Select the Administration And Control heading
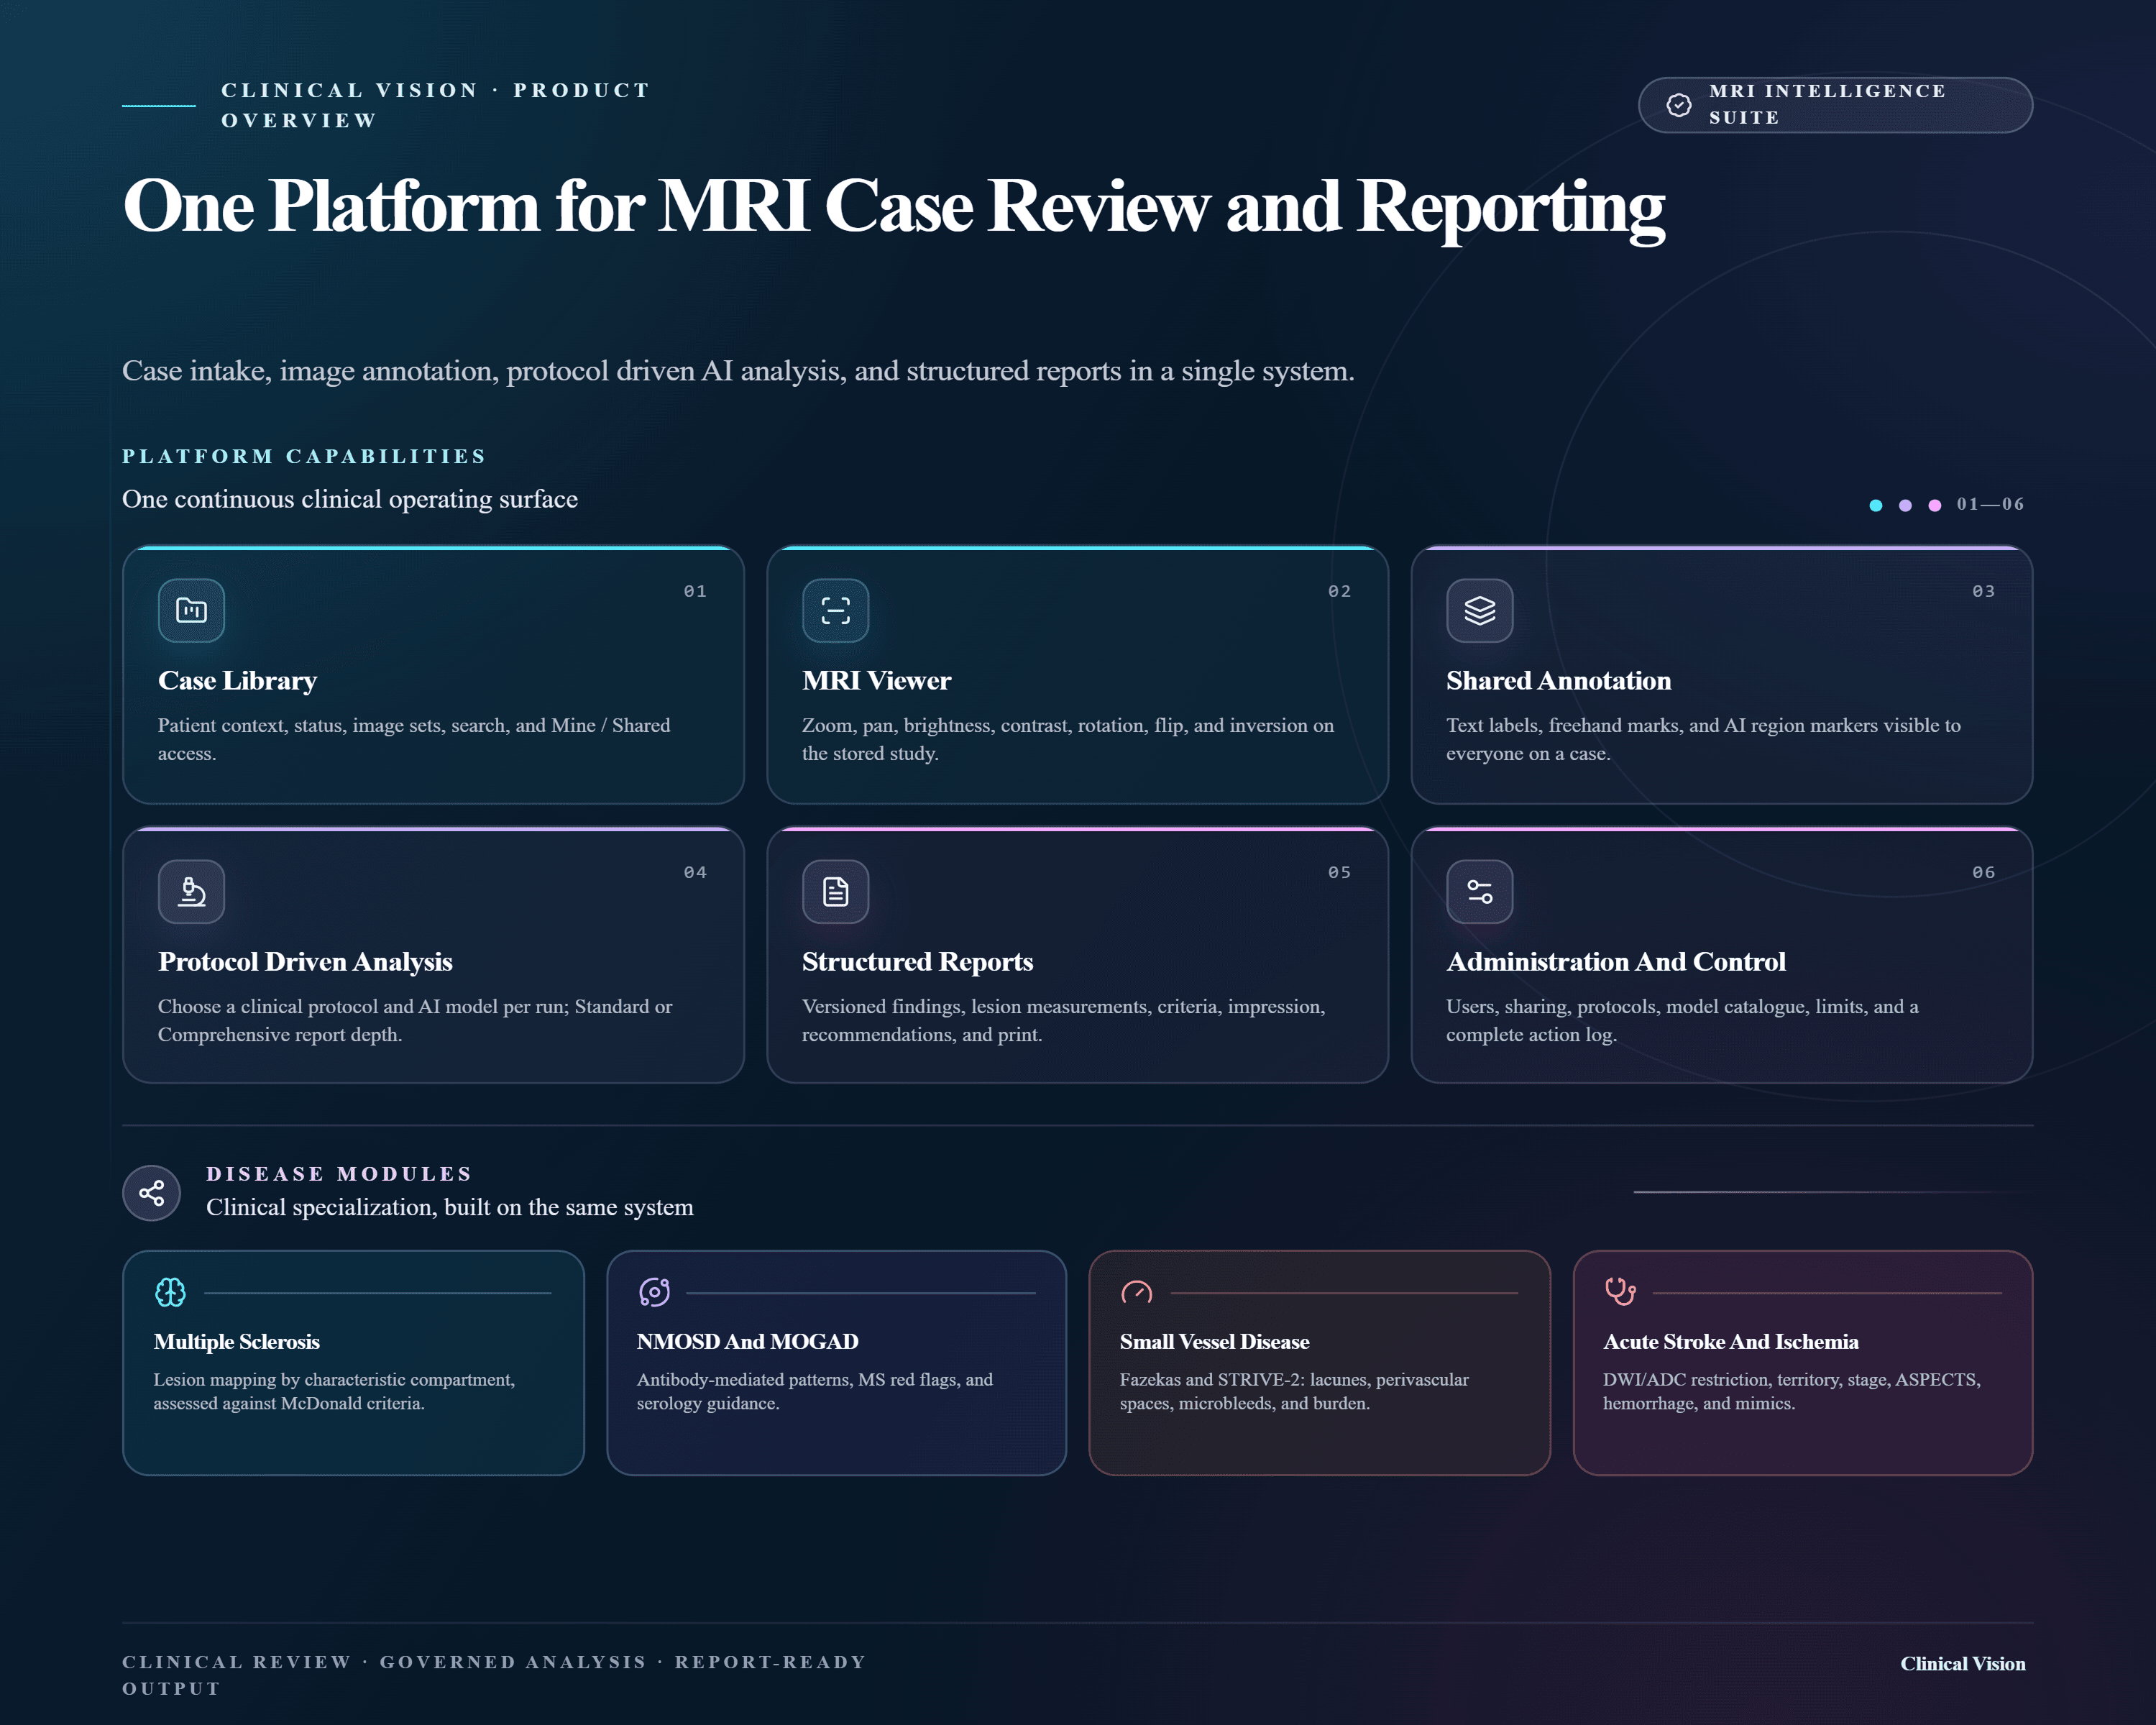 point(1615,962)
